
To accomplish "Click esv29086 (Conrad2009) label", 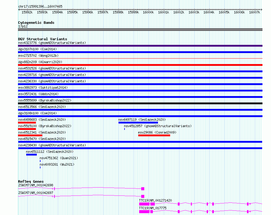I will 157,132.
